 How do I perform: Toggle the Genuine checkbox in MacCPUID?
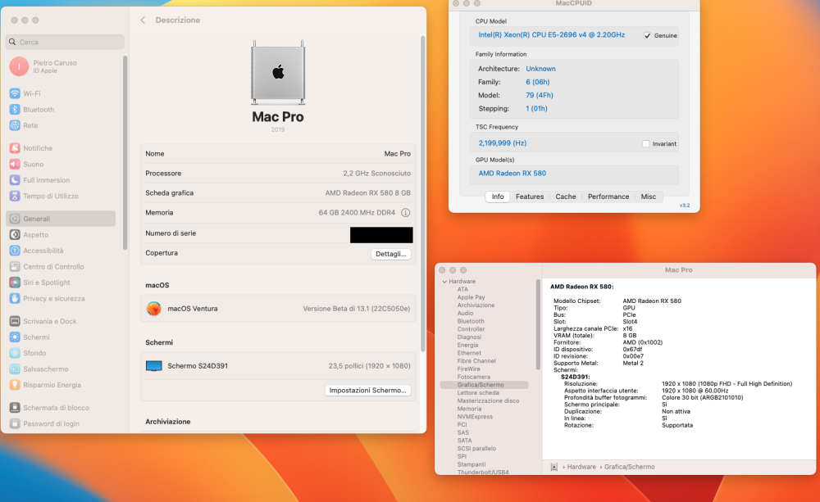click(x=648, y=35)
